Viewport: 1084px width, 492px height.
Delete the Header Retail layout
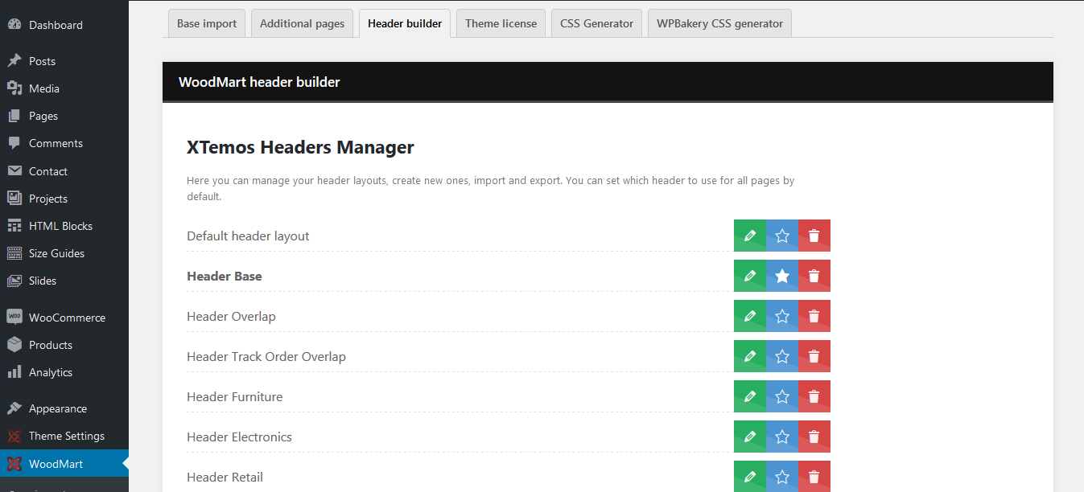814,476
